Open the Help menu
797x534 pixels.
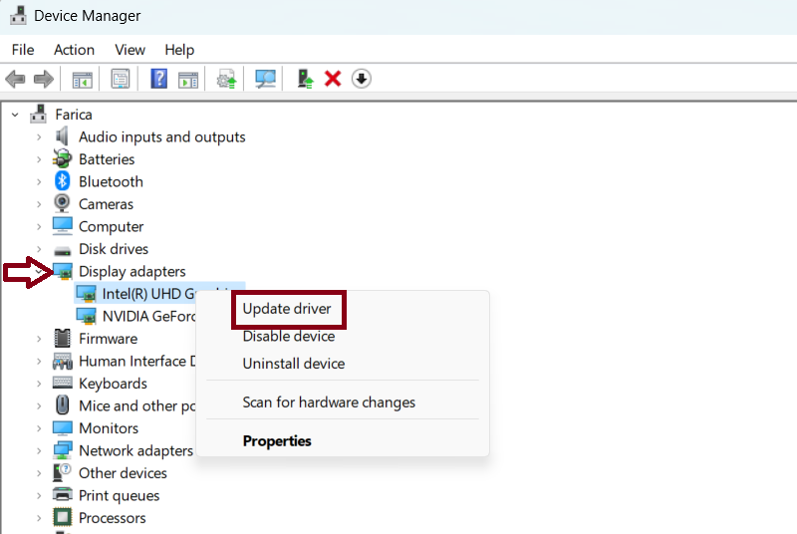point(179,50)
